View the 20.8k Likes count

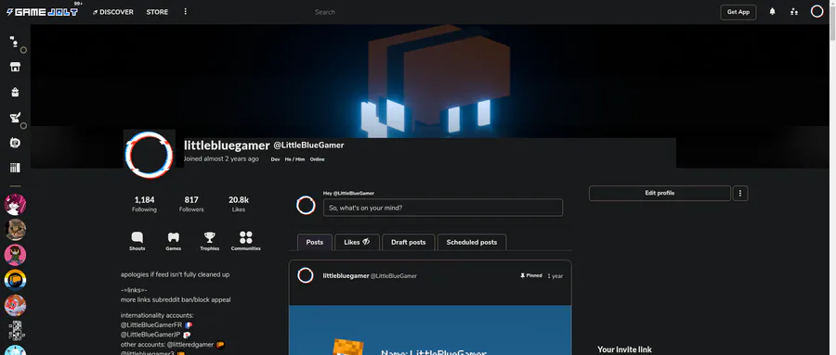pyautogui.click(x=239, y=204)
